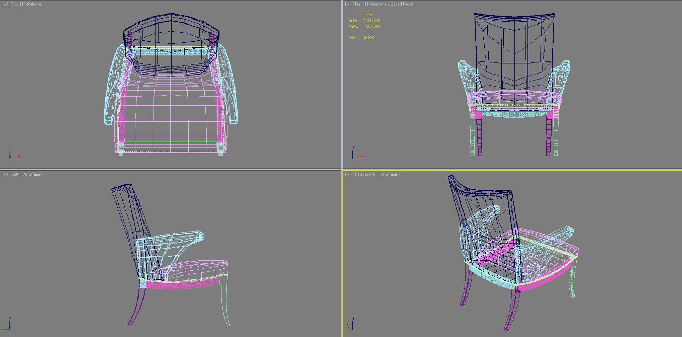682x337 pixels.
Task: Open the [Wireframe + Edged Faces] shading menu
Action: click(391, 4)
